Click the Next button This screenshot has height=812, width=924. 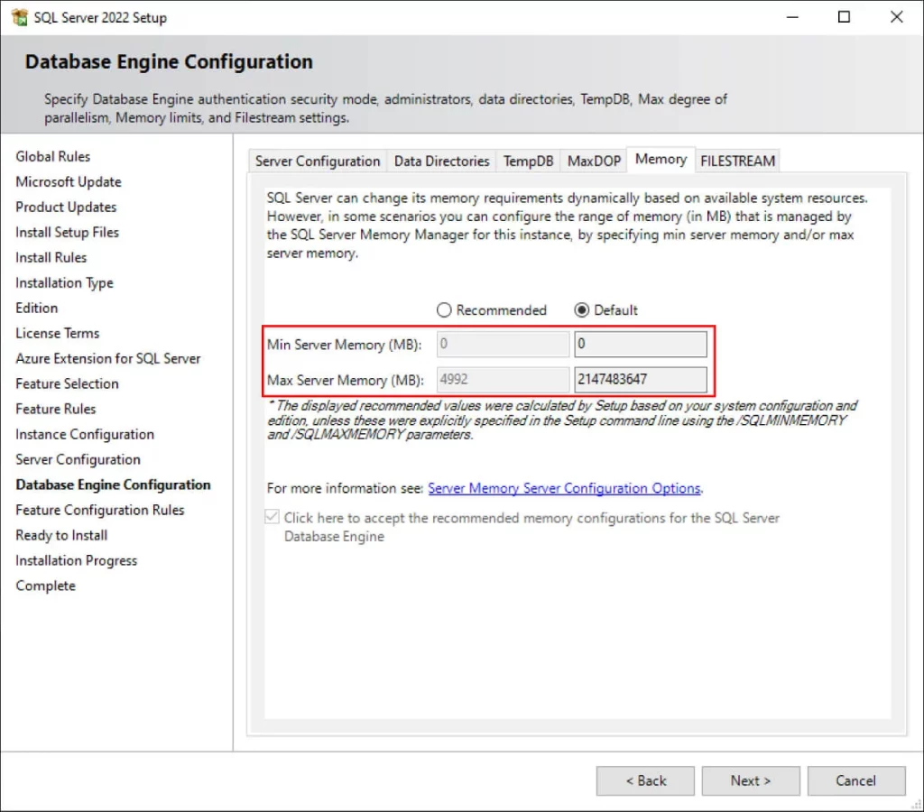(x=750, y=780)
